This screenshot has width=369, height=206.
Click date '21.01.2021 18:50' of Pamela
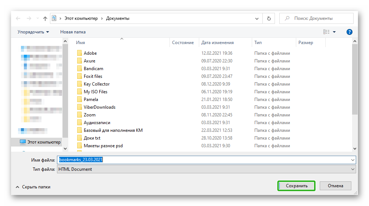pos(217,100)
